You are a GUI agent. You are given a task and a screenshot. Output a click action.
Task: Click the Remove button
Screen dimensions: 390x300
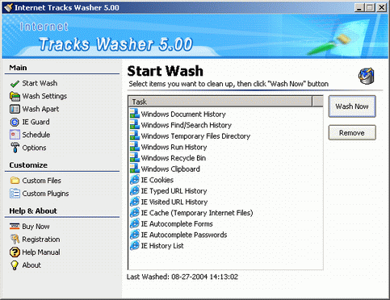[352, 132]
